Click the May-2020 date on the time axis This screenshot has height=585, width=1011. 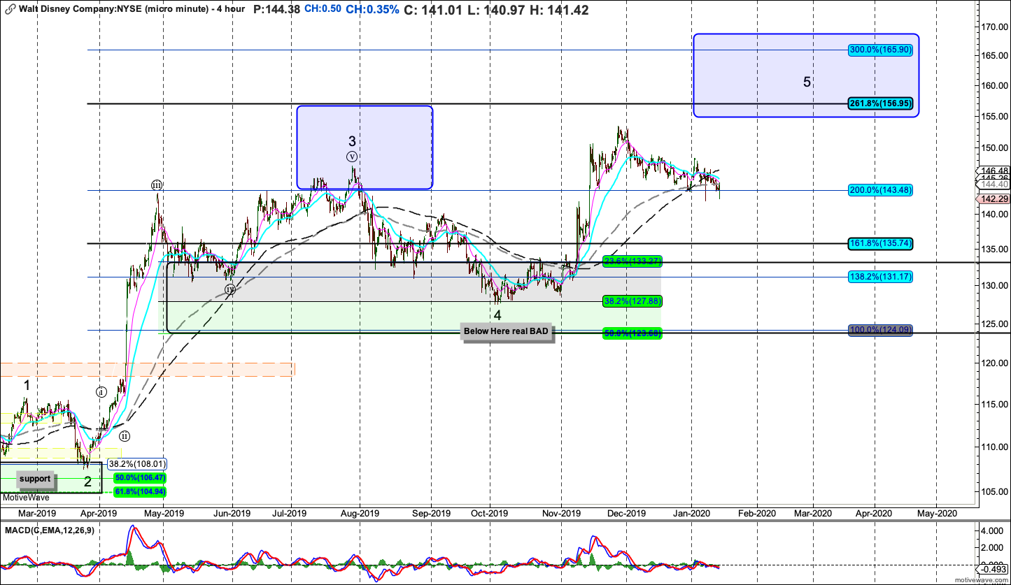[x=937, y=513]
